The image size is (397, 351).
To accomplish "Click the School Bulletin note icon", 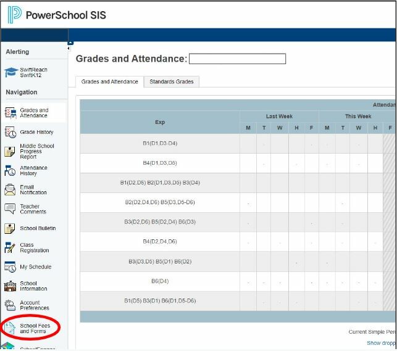I will click(x=10, y=228).
